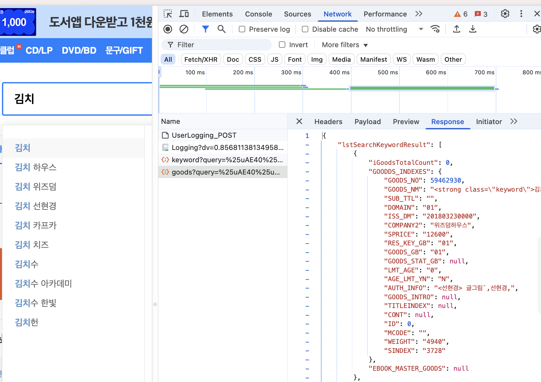Filter requests by Manifest
Viewport: 541px width, 382px height.
(x=373, y=59)
